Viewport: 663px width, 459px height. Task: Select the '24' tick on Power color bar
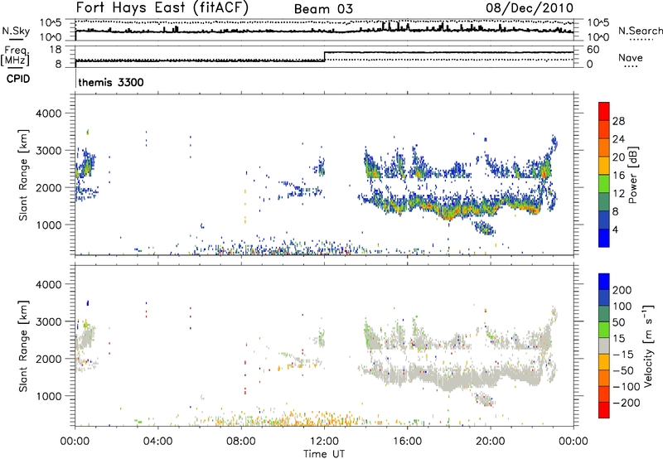[618, 139]
